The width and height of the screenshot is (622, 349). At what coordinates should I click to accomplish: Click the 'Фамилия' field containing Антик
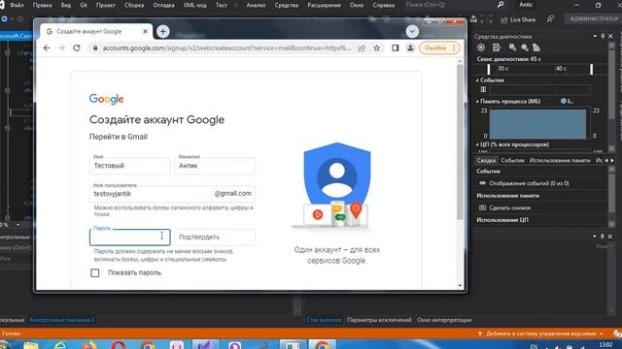coord(215,166)
